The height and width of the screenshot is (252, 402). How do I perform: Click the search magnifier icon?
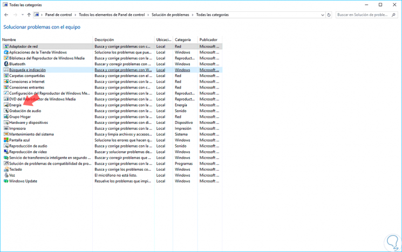point(393,15)
